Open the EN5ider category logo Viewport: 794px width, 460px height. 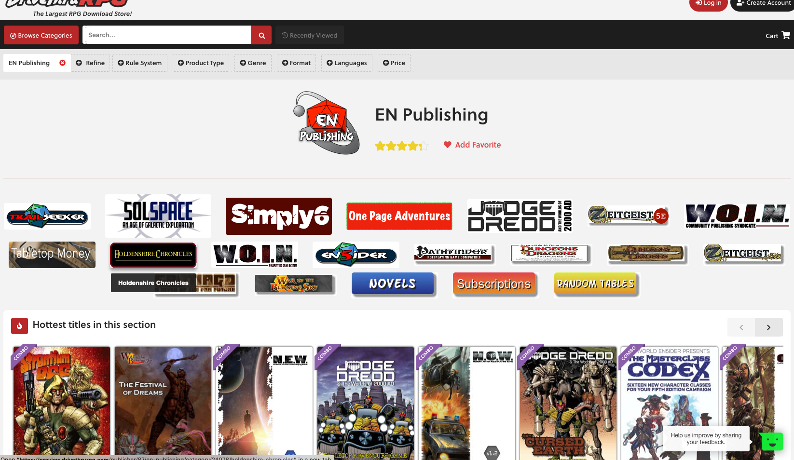[356, 255]
